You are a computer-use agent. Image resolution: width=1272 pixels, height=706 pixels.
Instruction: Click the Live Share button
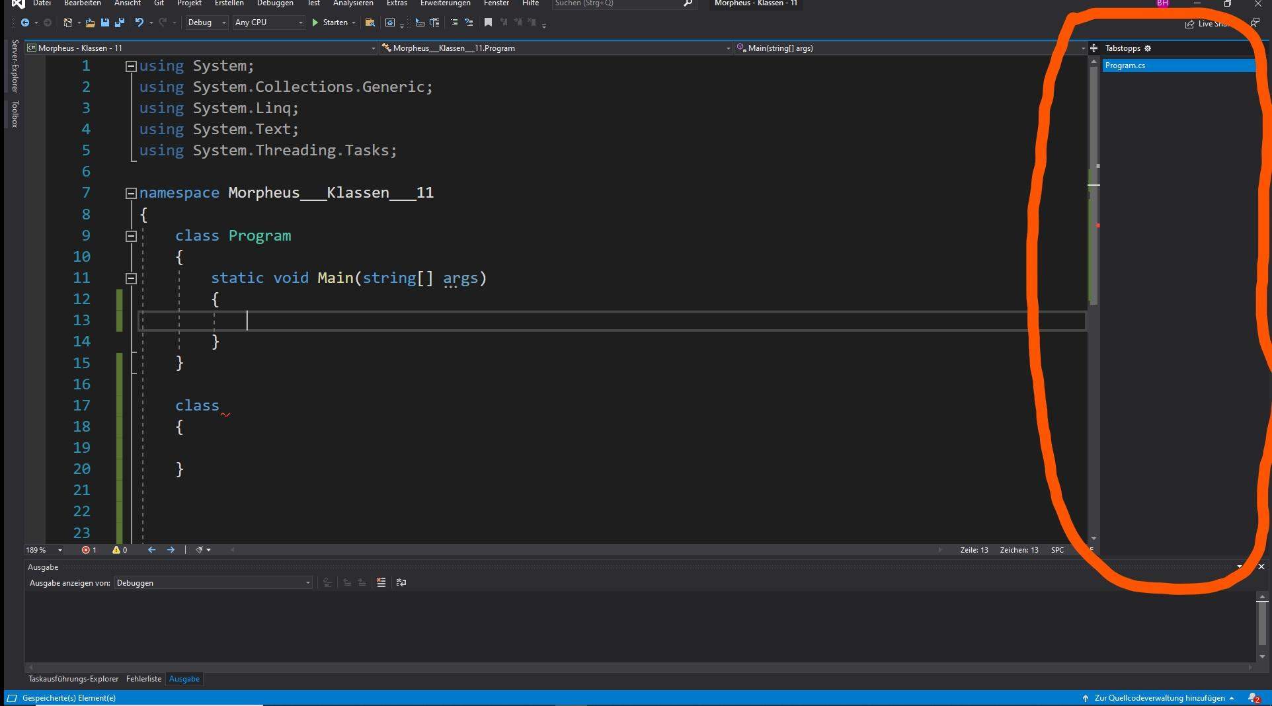(1209, 24)
